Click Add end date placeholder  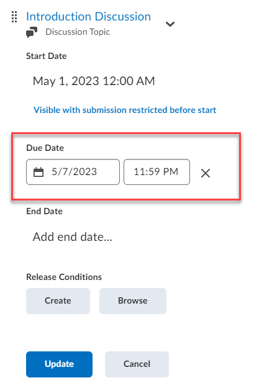click(72, 237)
